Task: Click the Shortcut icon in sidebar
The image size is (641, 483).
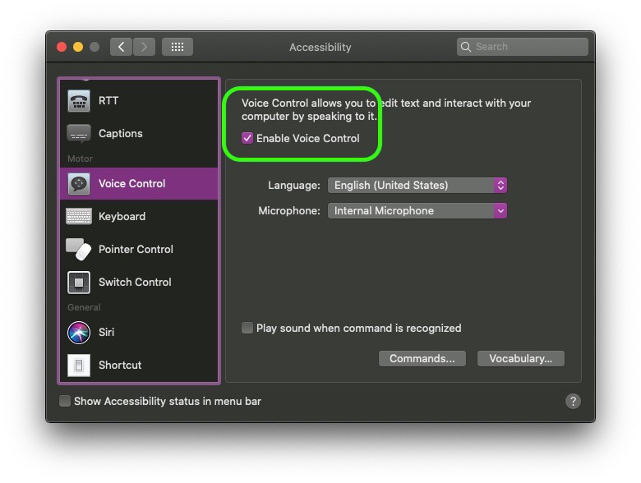Action: pos(79,366)
